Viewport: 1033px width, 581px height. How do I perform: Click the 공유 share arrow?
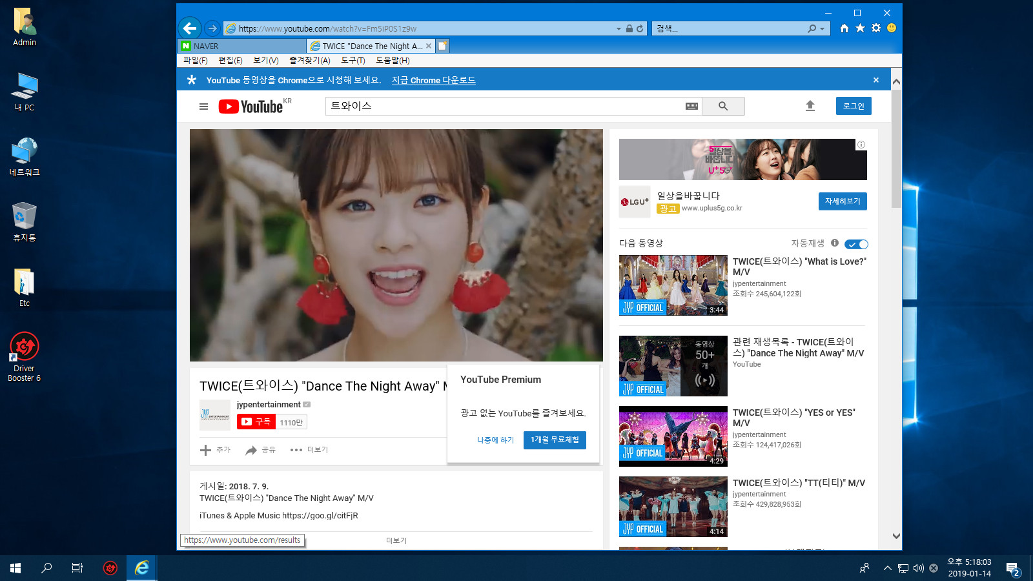coord(251,450)
